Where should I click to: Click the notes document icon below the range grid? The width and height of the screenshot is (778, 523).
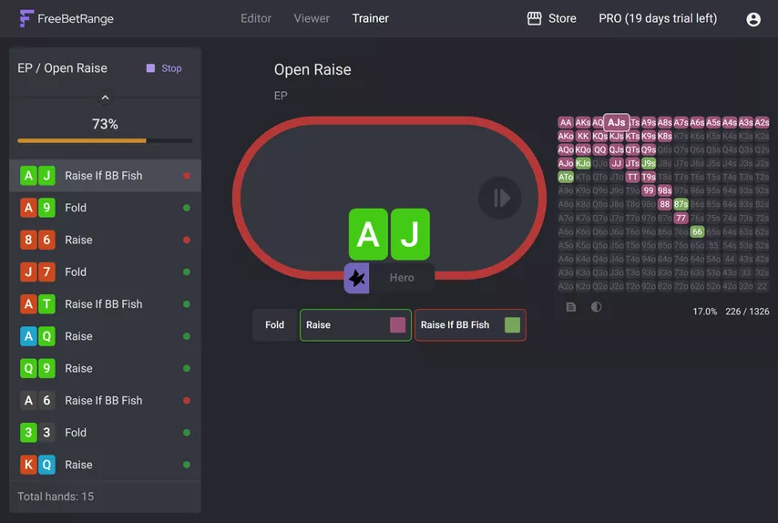[571, 307]
